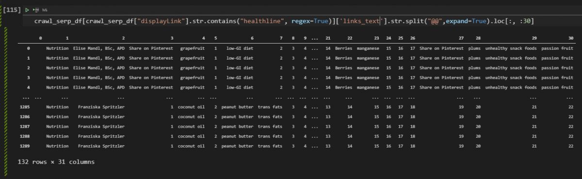Click the ellipsis column header after 9

coord(315,38)
